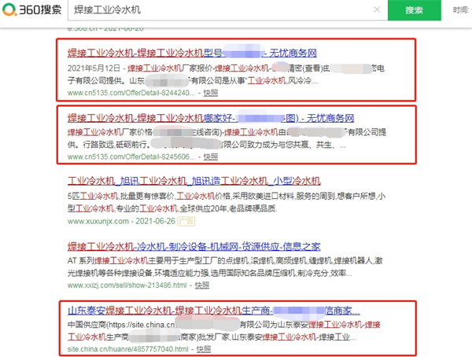
Task: Open result 焊接工业冷水机-冷水机-制冷设备-机械网
Action: (194, 247)
